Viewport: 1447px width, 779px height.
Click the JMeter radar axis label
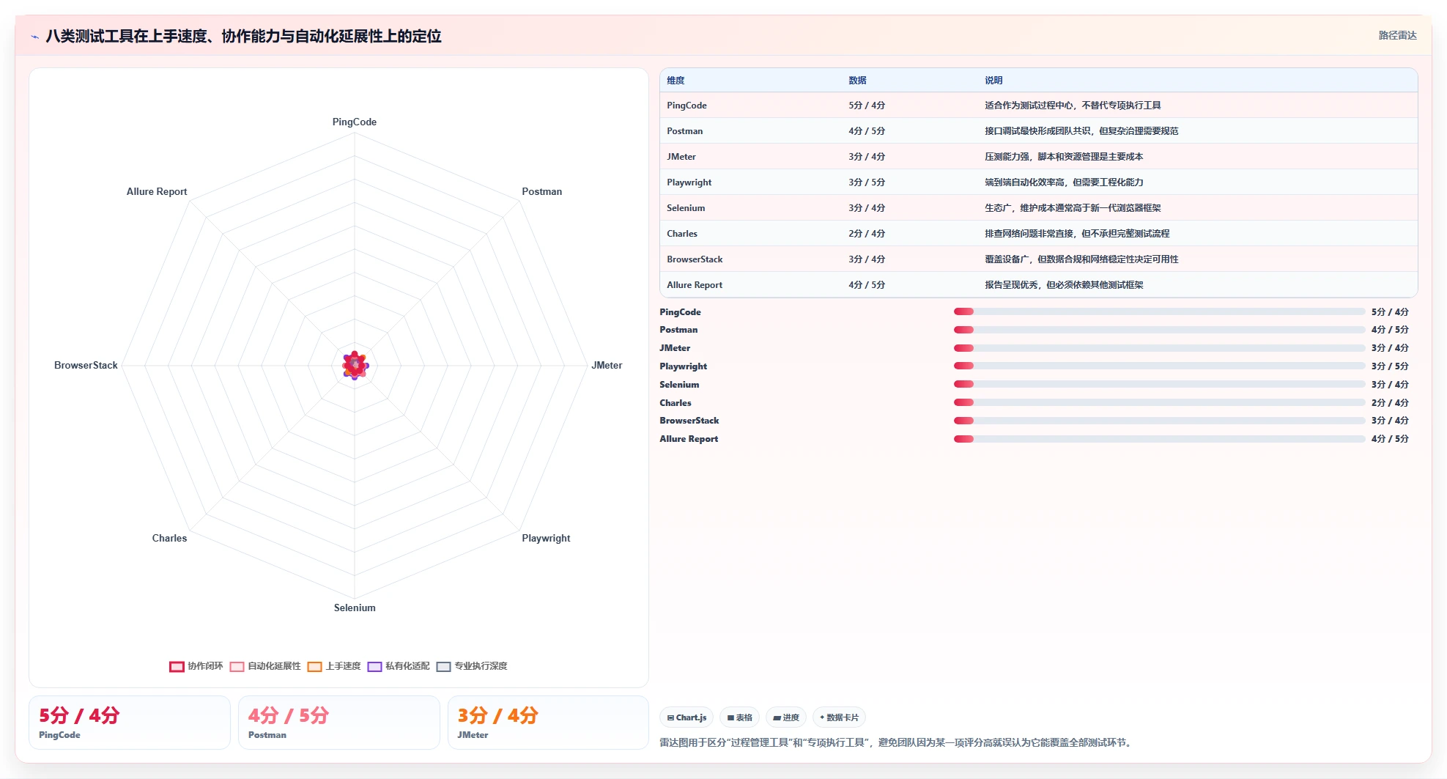tap(607, 365)
